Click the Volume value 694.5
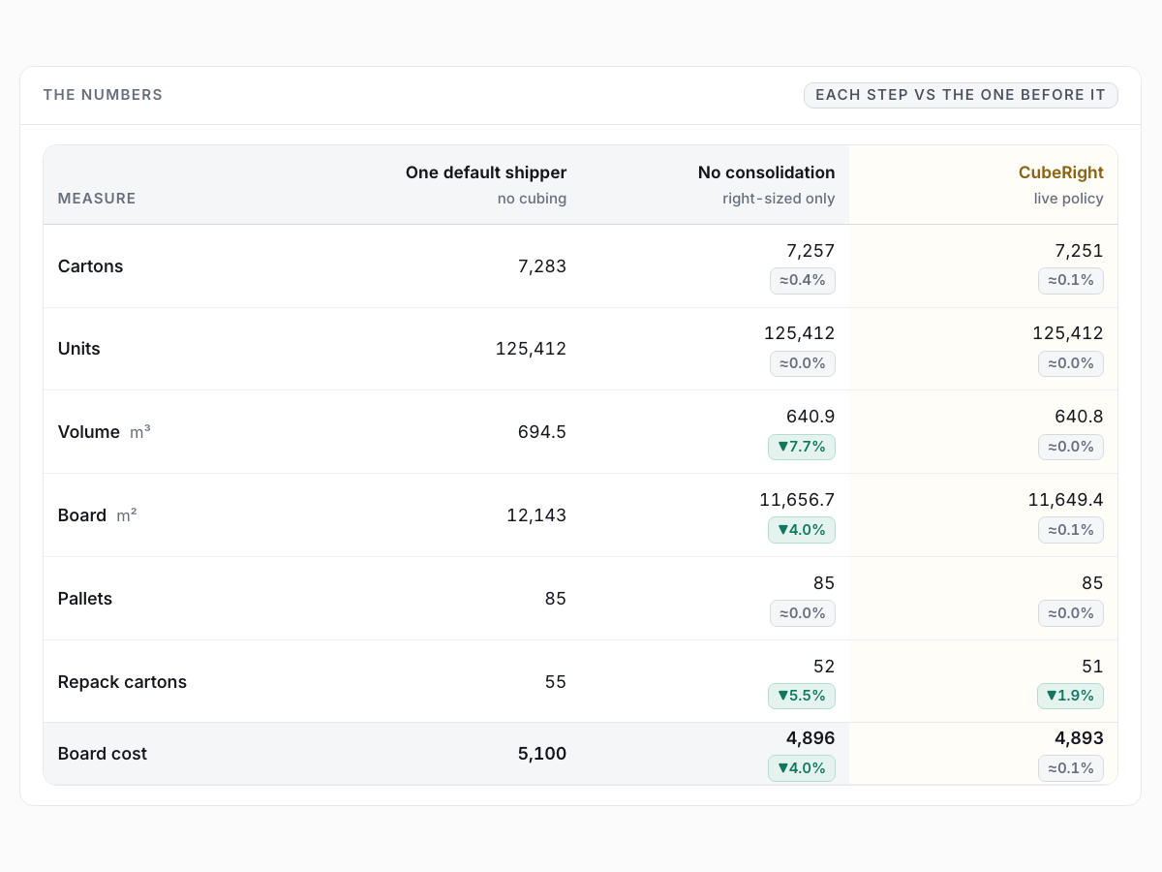This screenshot has width=1162, height=872. tap(542, 432)
